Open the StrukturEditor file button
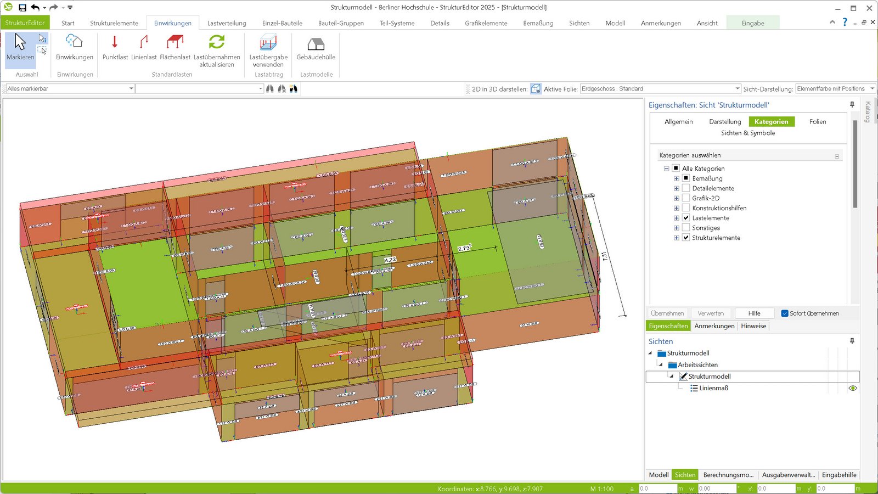The width and height of the screenshot is (878, 494). coord(25,23)
